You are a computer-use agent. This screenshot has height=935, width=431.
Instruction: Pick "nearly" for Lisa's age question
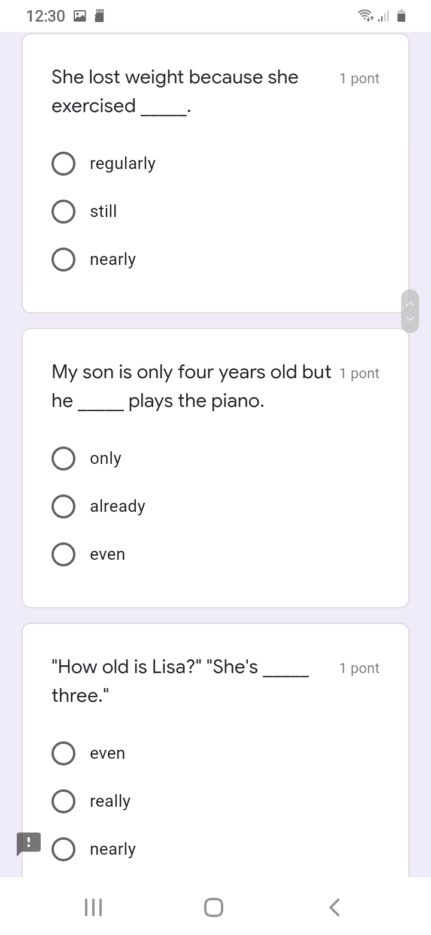[x=63, y=849]
